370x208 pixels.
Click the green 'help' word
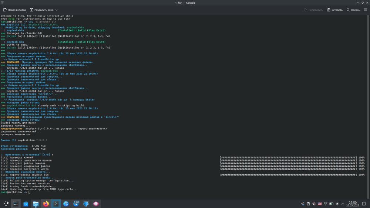[11, 19]
